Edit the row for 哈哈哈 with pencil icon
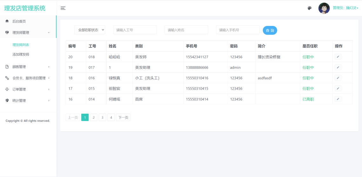 (338, 57)
